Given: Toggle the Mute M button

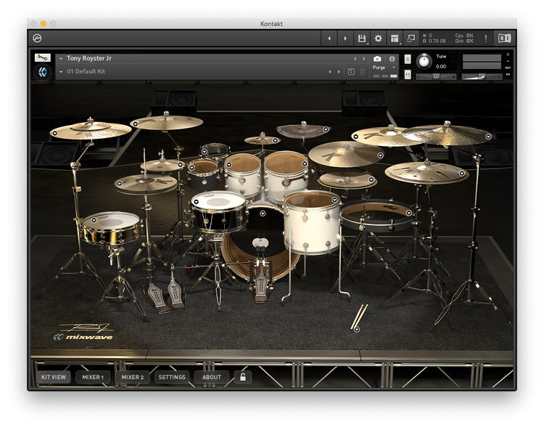Looking at the screenshot, I should tap(408, 74).
